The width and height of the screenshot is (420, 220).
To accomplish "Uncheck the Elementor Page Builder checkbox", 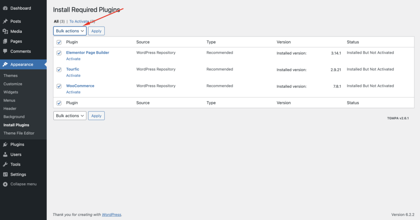I will pyautogui.click(x=59, y=53).
